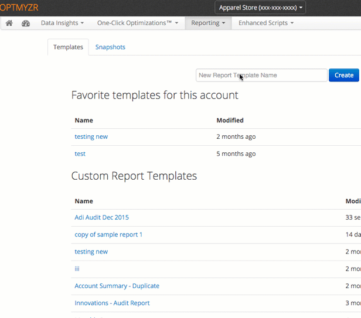
Task: Focus the New Report Template Name field
Action: click(261, 75)
